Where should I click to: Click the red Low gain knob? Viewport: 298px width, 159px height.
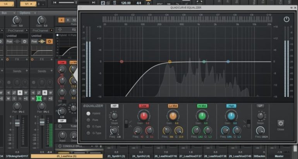coord(144,116)
